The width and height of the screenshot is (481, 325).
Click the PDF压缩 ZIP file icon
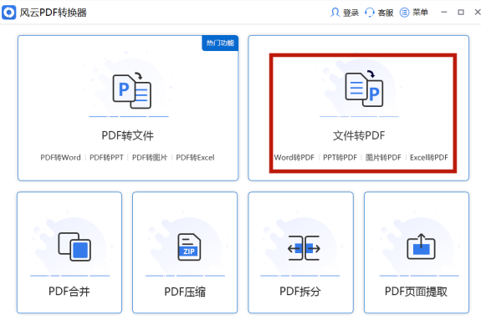189,247
